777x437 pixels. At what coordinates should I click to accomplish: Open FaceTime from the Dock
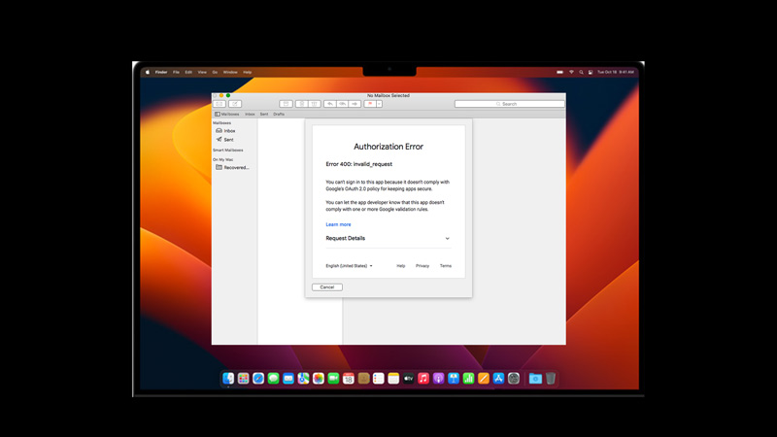click(x=333, y=379)
